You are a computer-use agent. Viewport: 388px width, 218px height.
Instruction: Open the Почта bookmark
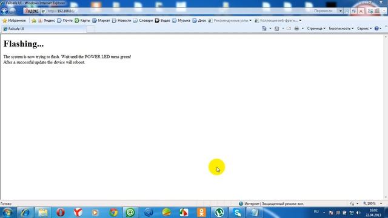[65, 21]
